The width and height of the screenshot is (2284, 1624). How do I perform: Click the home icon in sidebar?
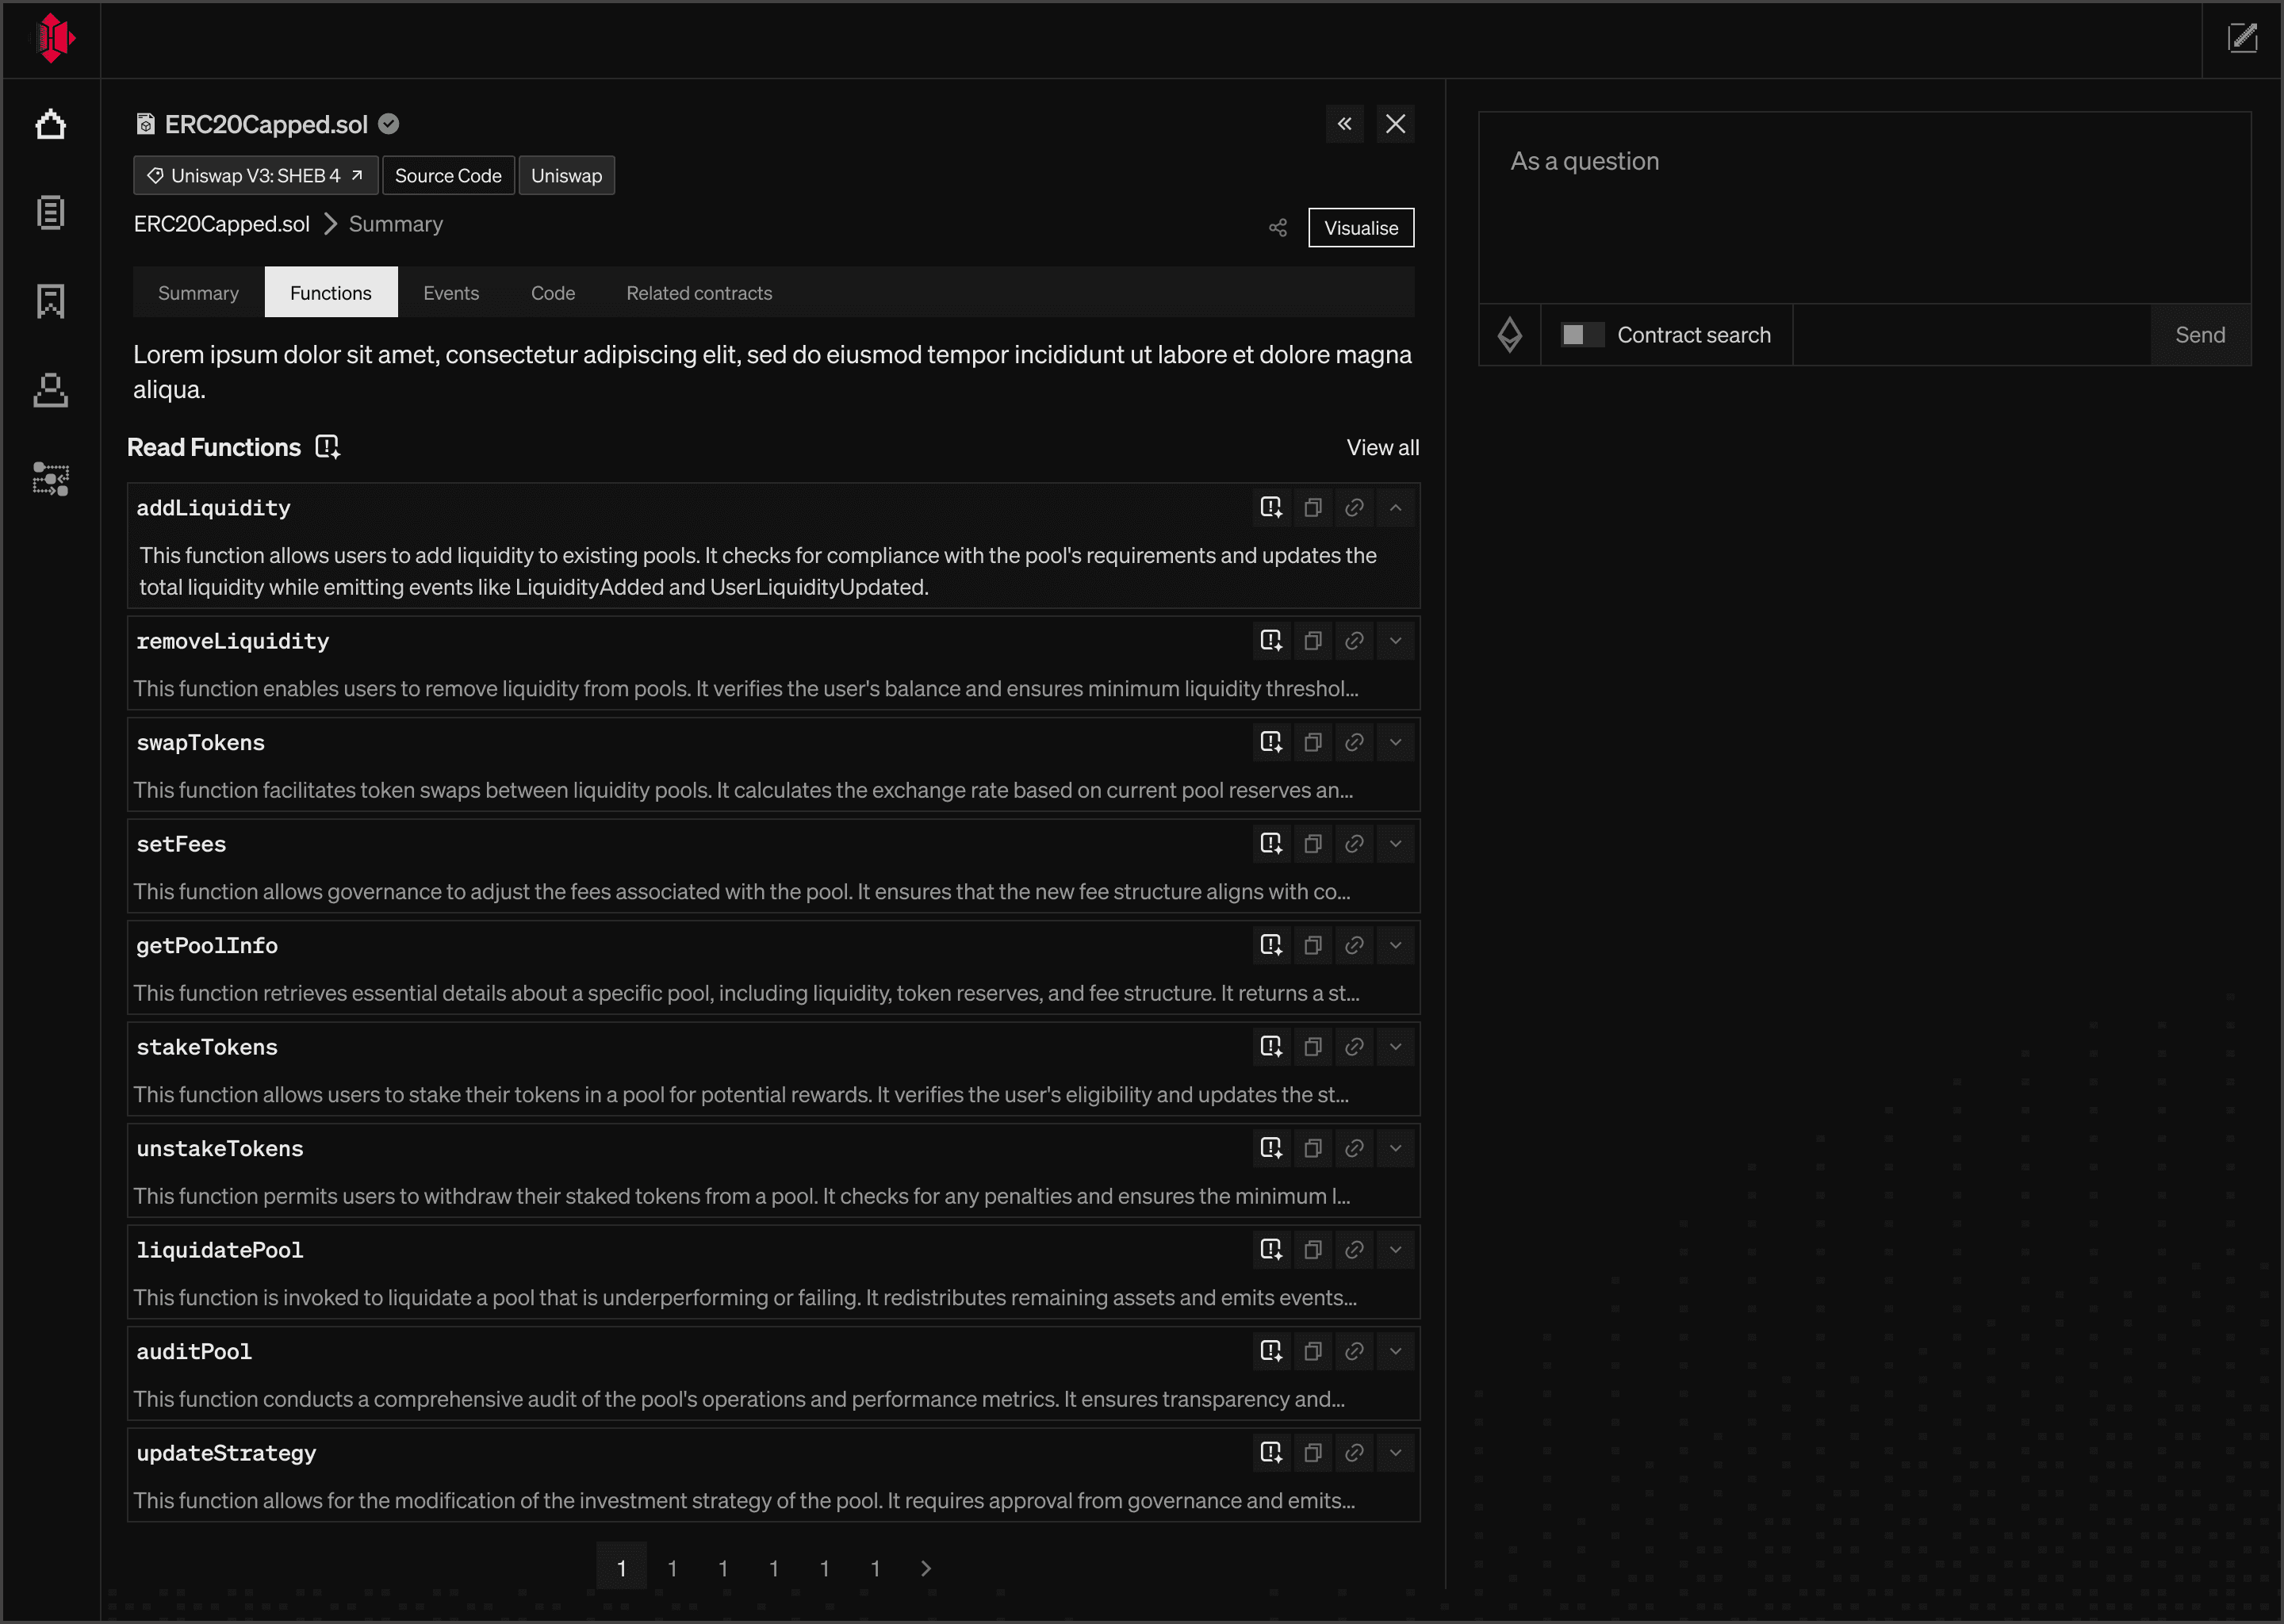(x=50, y=125)
